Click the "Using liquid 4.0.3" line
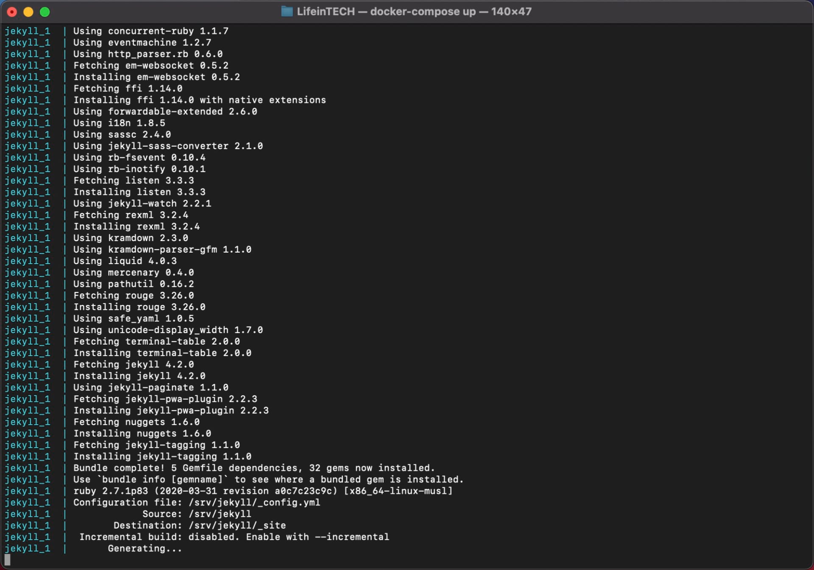The image size is (814, 570). pyautogui.click(x=125, y=261)
